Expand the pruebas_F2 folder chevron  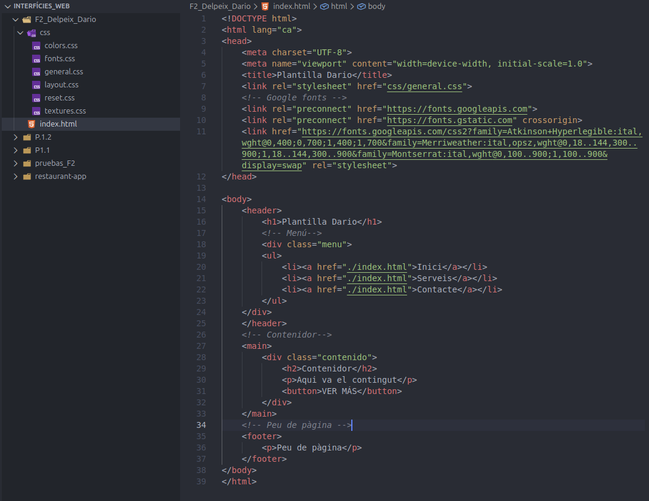point(16,163)
